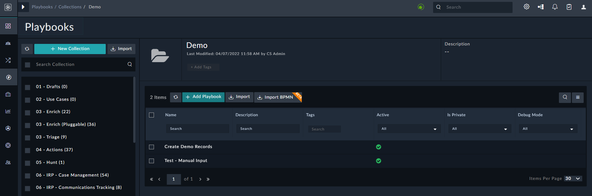Select all playbooks via header checkbox
592x196 pixels.
pos(151,115)
